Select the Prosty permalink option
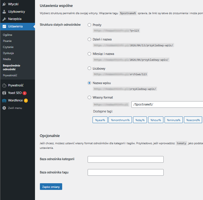The image size is (203, 200). pyautogui.click(x=89, y=25)
